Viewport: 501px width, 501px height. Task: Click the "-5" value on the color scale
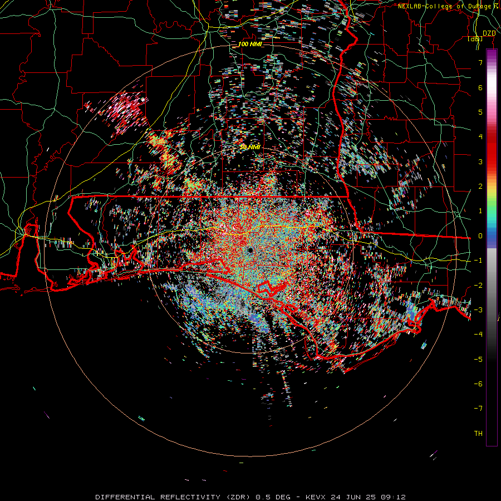tap(478, 360)
